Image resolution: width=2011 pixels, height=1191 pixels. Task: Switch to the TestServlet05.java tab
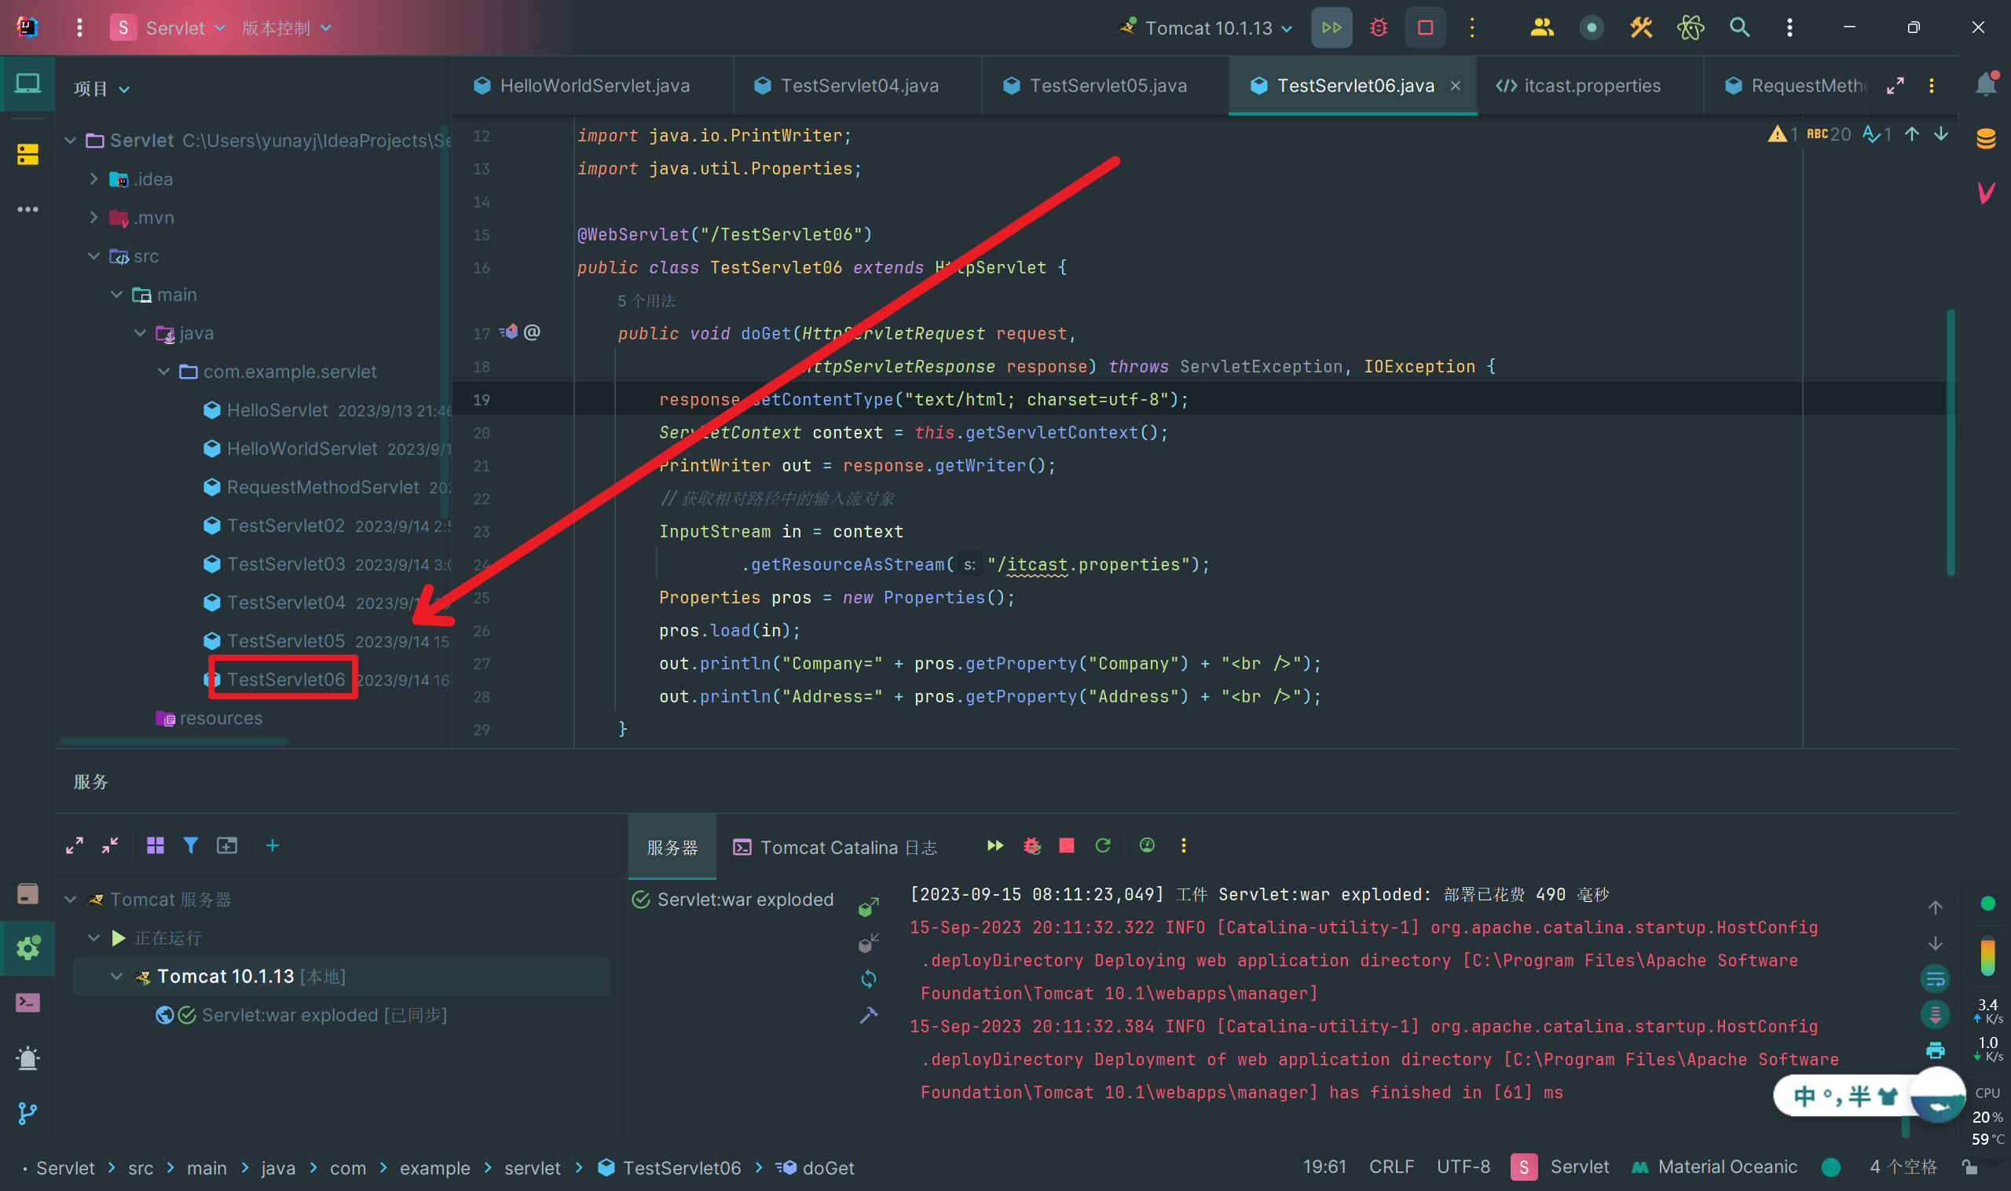click(x=1108, y=86)
